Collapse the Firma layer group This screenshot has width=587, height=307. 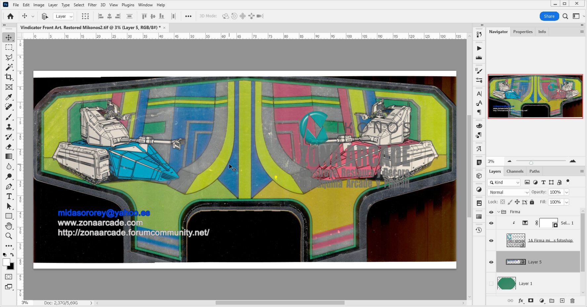(x=499, y=212)
